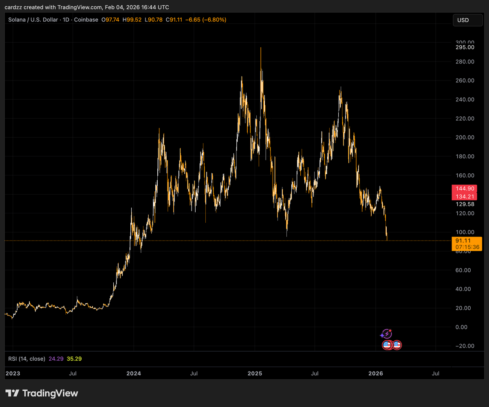This screenshot has width=489, height=407.
Task: Click the 2024 label on the time axis
Action: [134, 373]
